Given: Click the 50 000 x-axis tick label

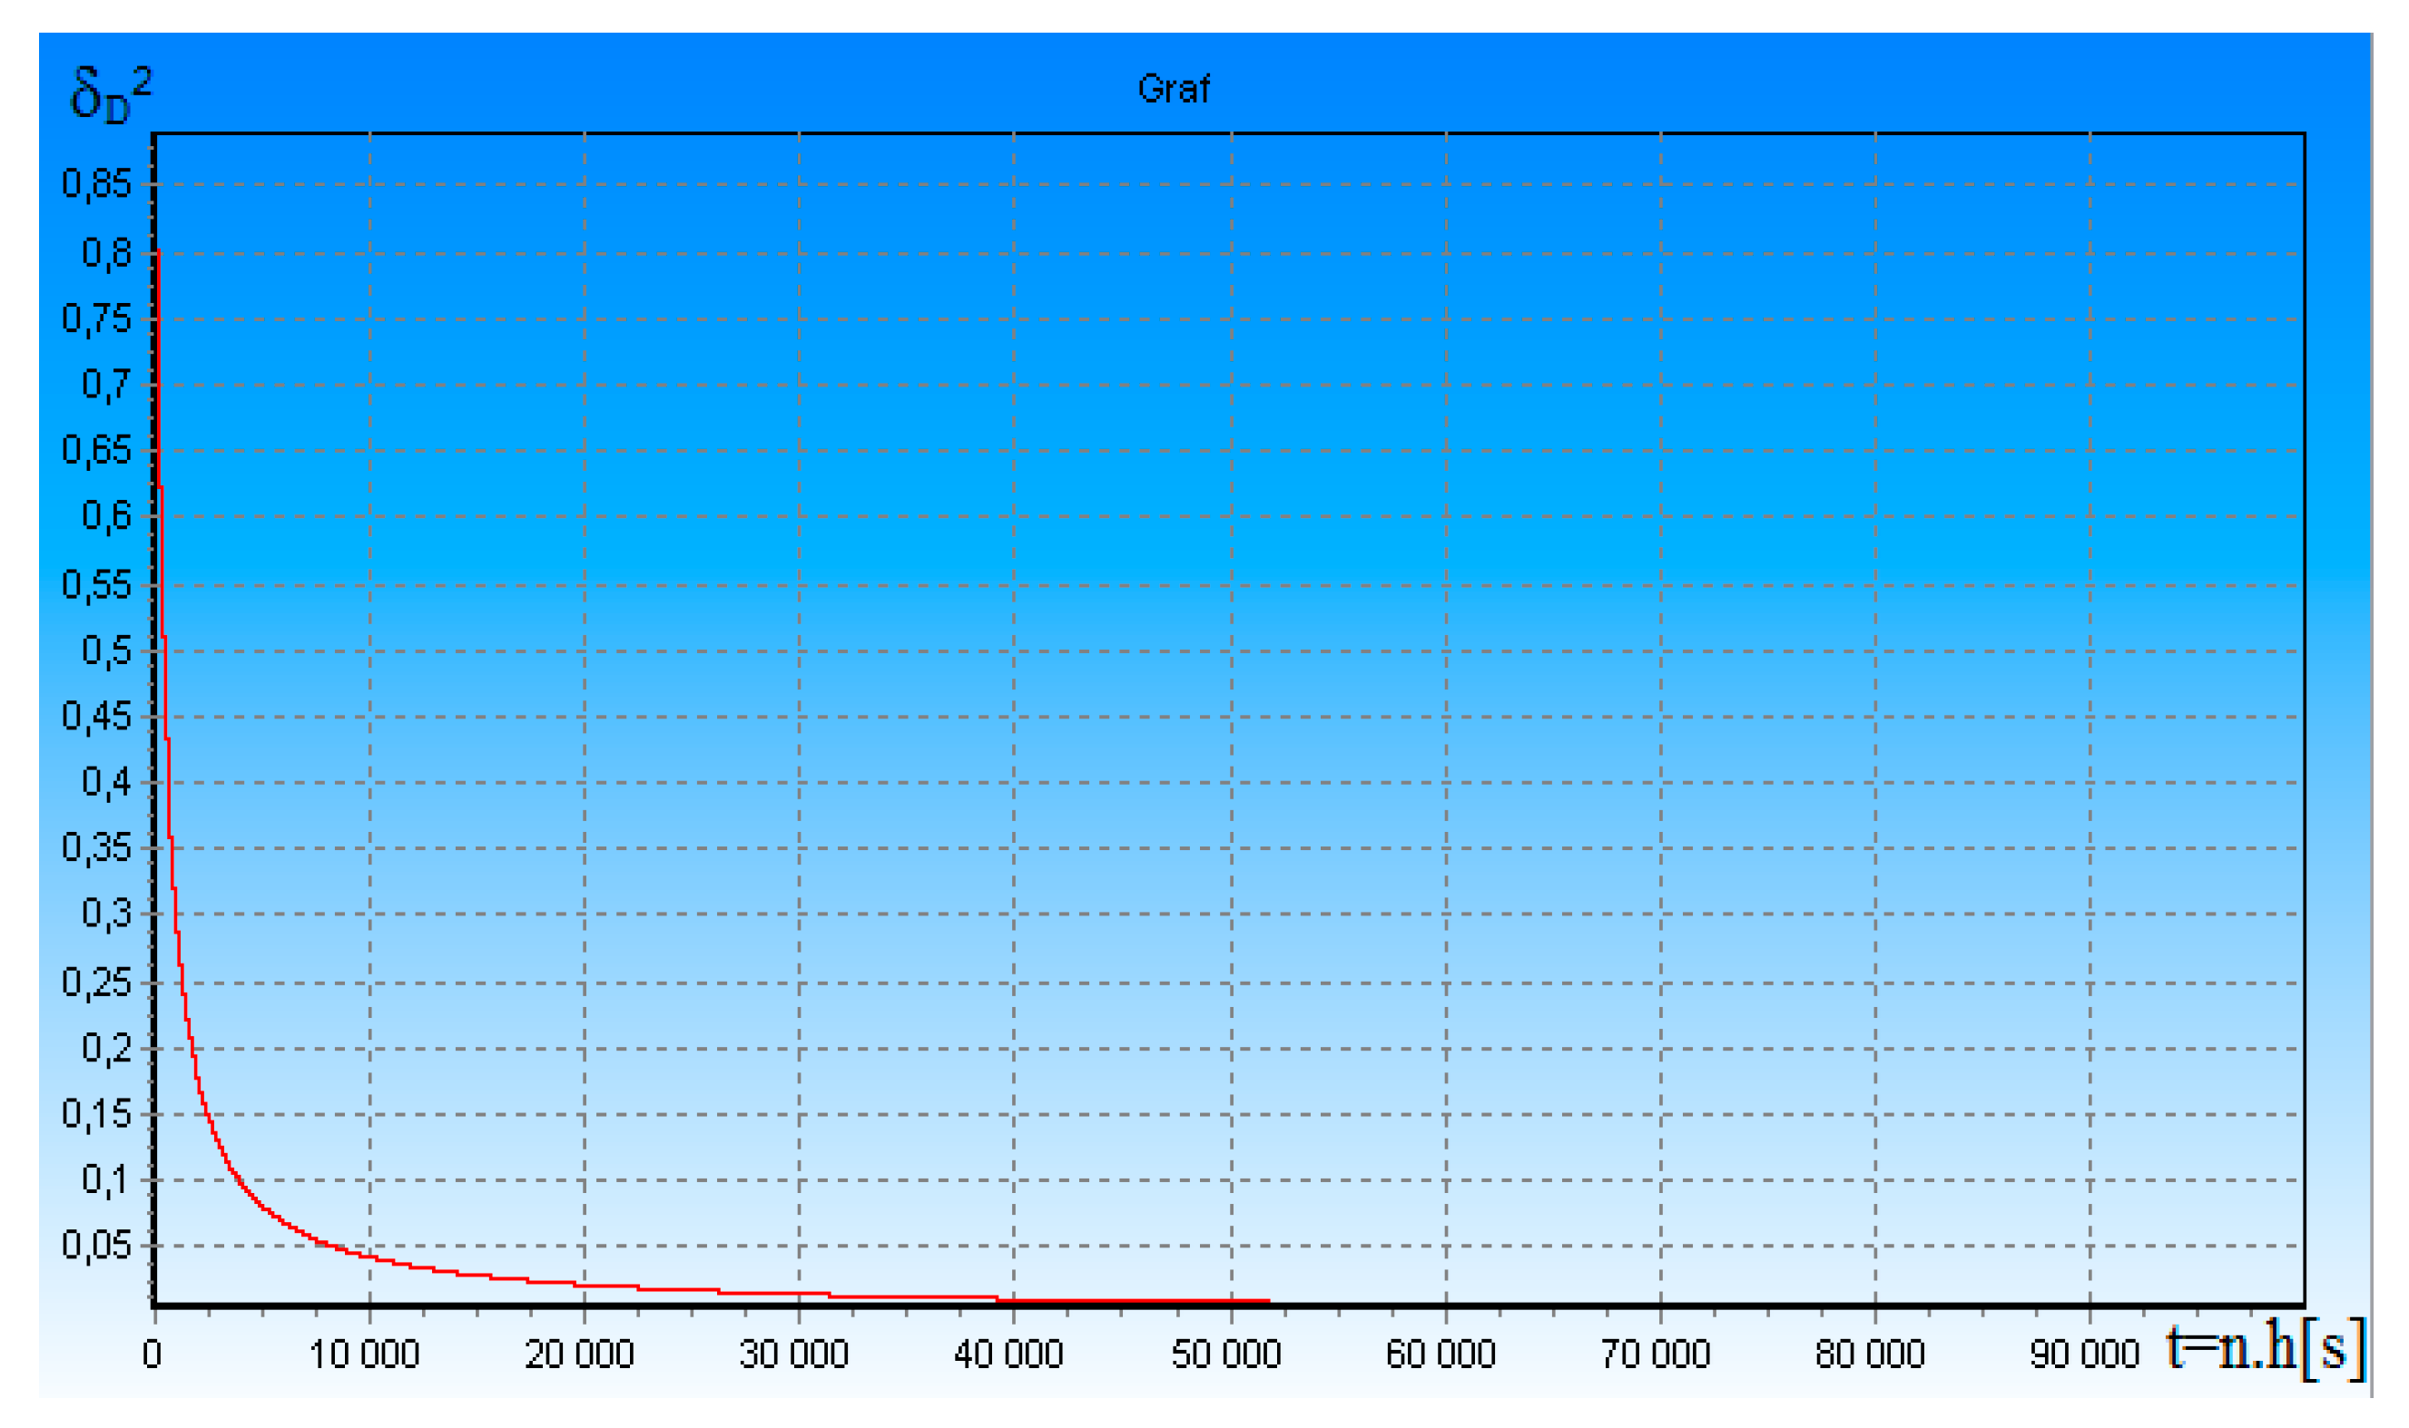Looking at the screenshot, I should [x=1226, y=1355].
